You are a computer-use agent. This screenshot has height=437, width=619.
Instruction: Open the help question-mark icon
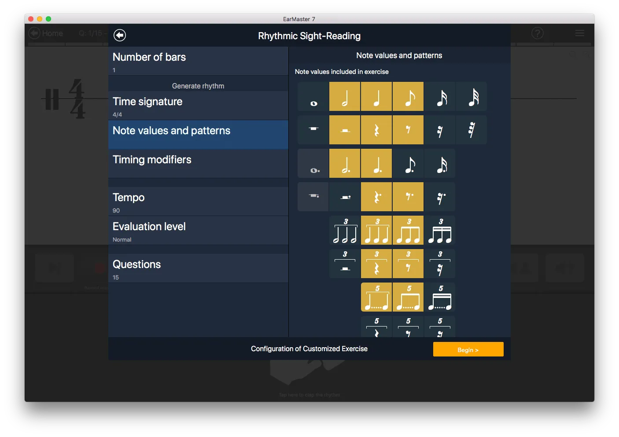tap(537, 33)
